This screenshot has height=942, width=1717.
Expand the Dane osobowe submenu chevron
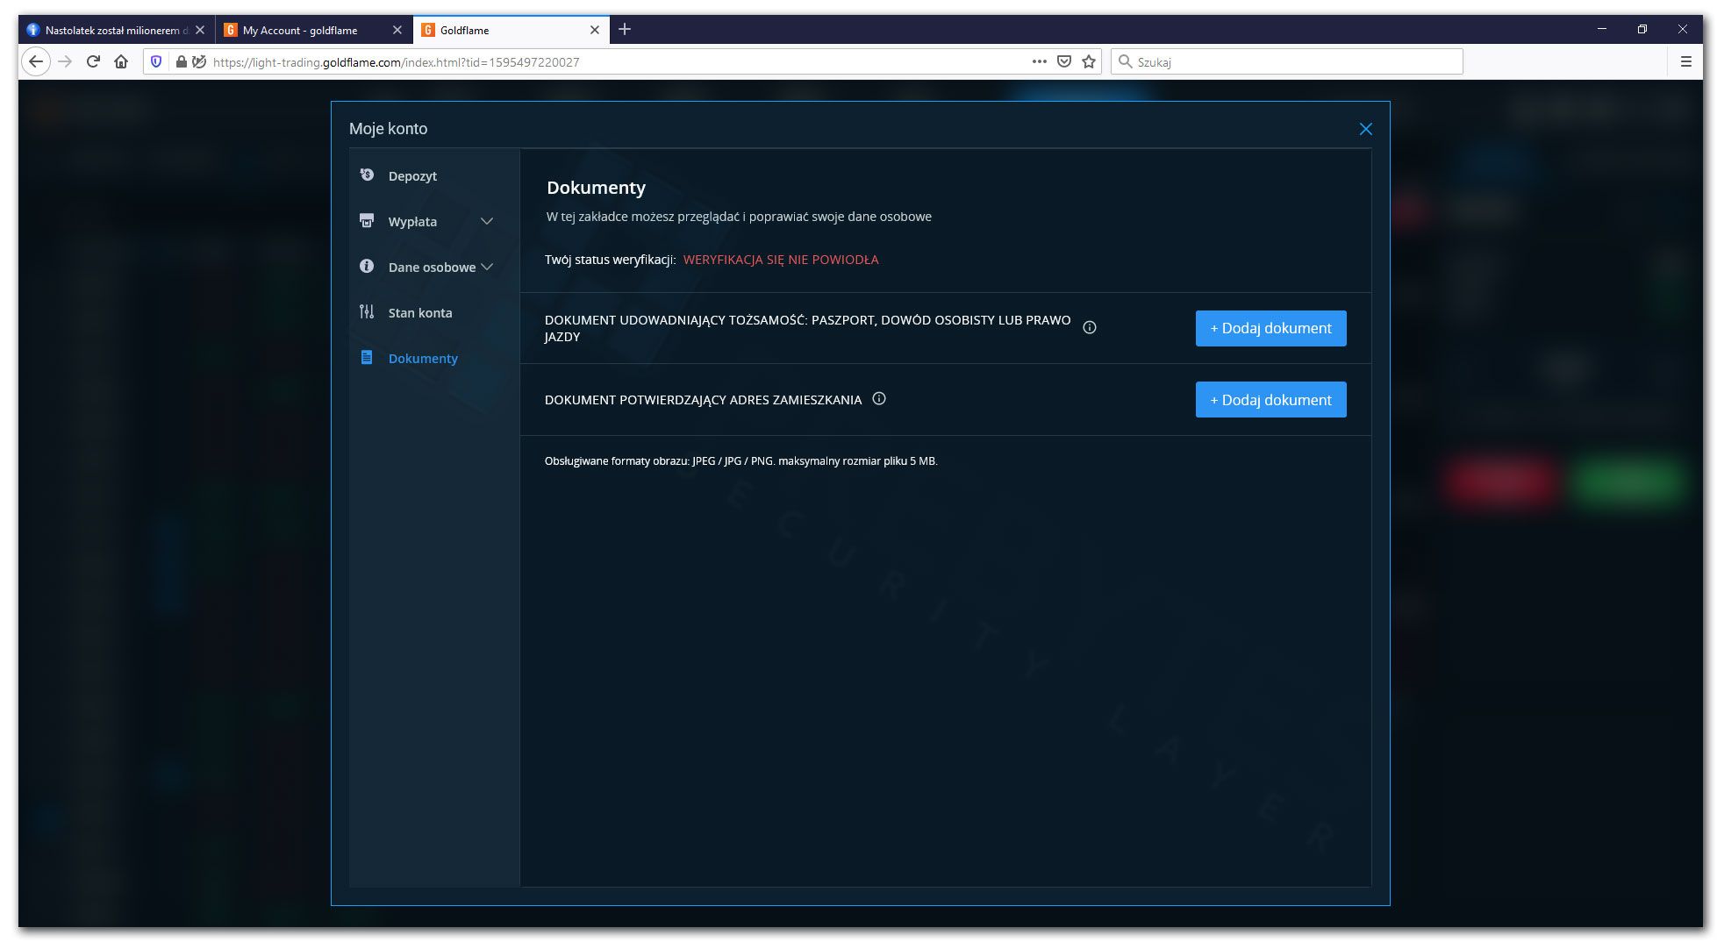tap(487, 267)
